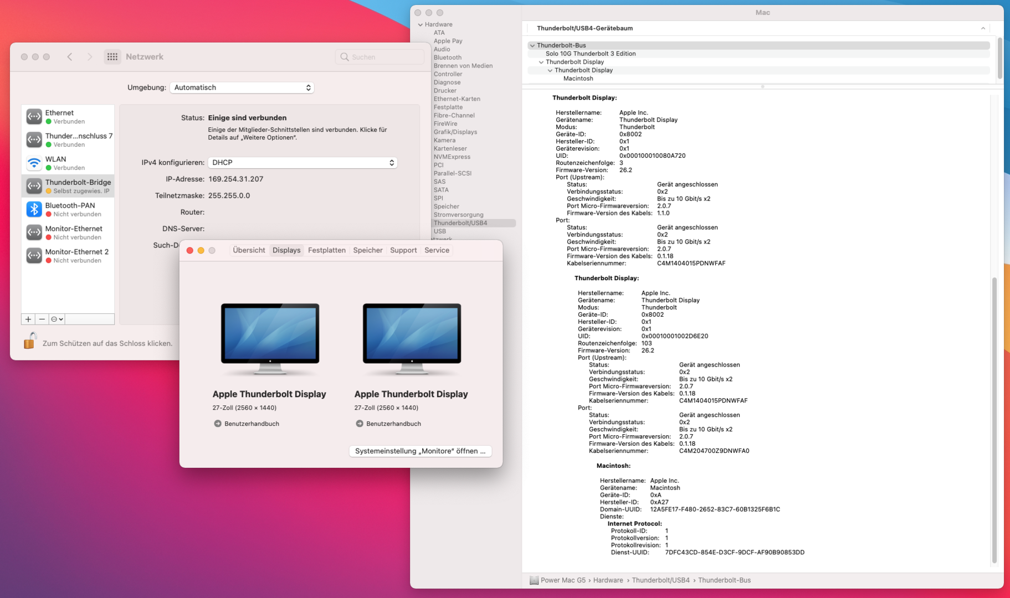Viewport: 1010px width, 598px height.
Task: Select Ethernet interface icon in Netzwerk list
Action: tap(34, 117)
